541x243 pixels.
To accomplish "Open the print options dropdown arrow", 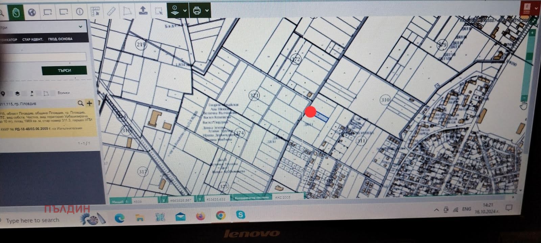I will pyautogui.click(x=207, y=10).
